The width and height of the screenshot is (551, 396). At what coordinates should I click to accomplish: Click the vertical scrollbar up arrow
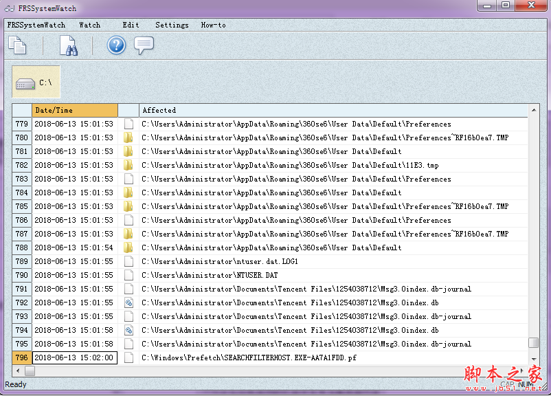(534, 110)
